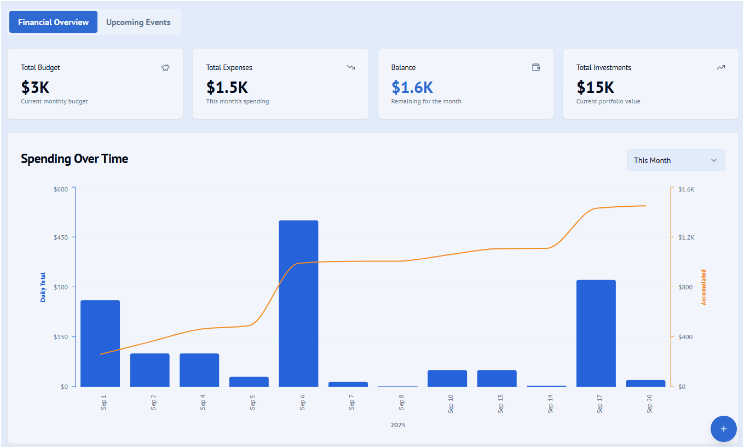Click the Spending Over Time heading
Image resolution: width=744 pixels, height=448 pixels.
tap(74, 159)
